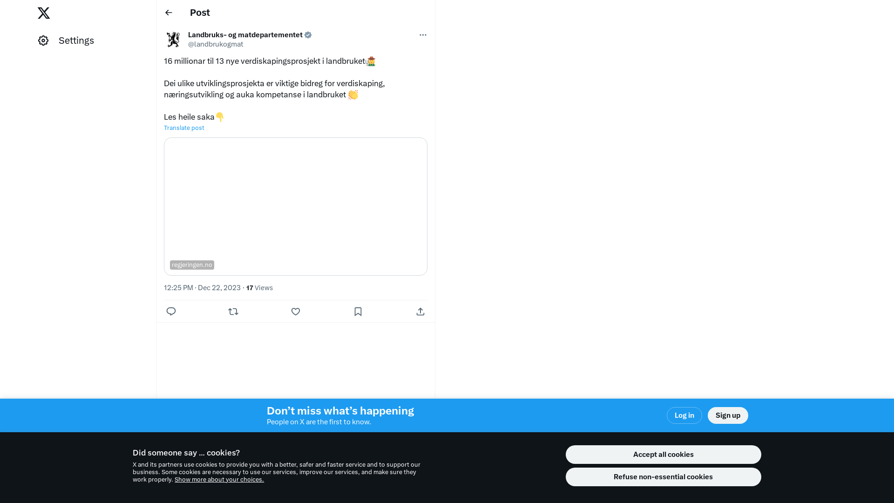
Task: Open the @landbrukogmat handle
Action: tap(216, 44)
